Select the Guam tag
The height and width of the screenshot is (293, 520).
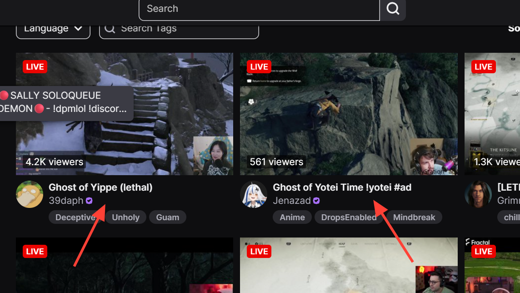click(167, 217)
